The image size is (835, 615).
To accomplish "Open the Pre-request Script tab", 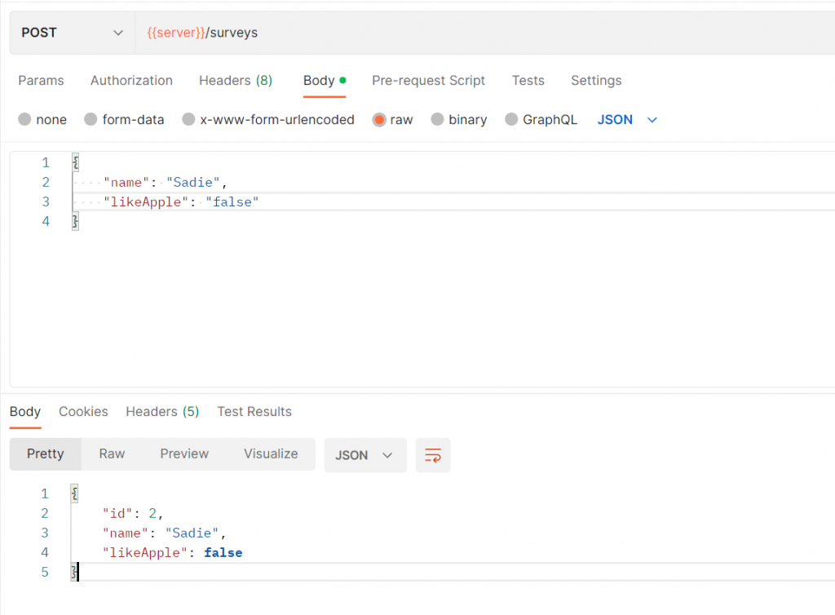I will point(428,81).
